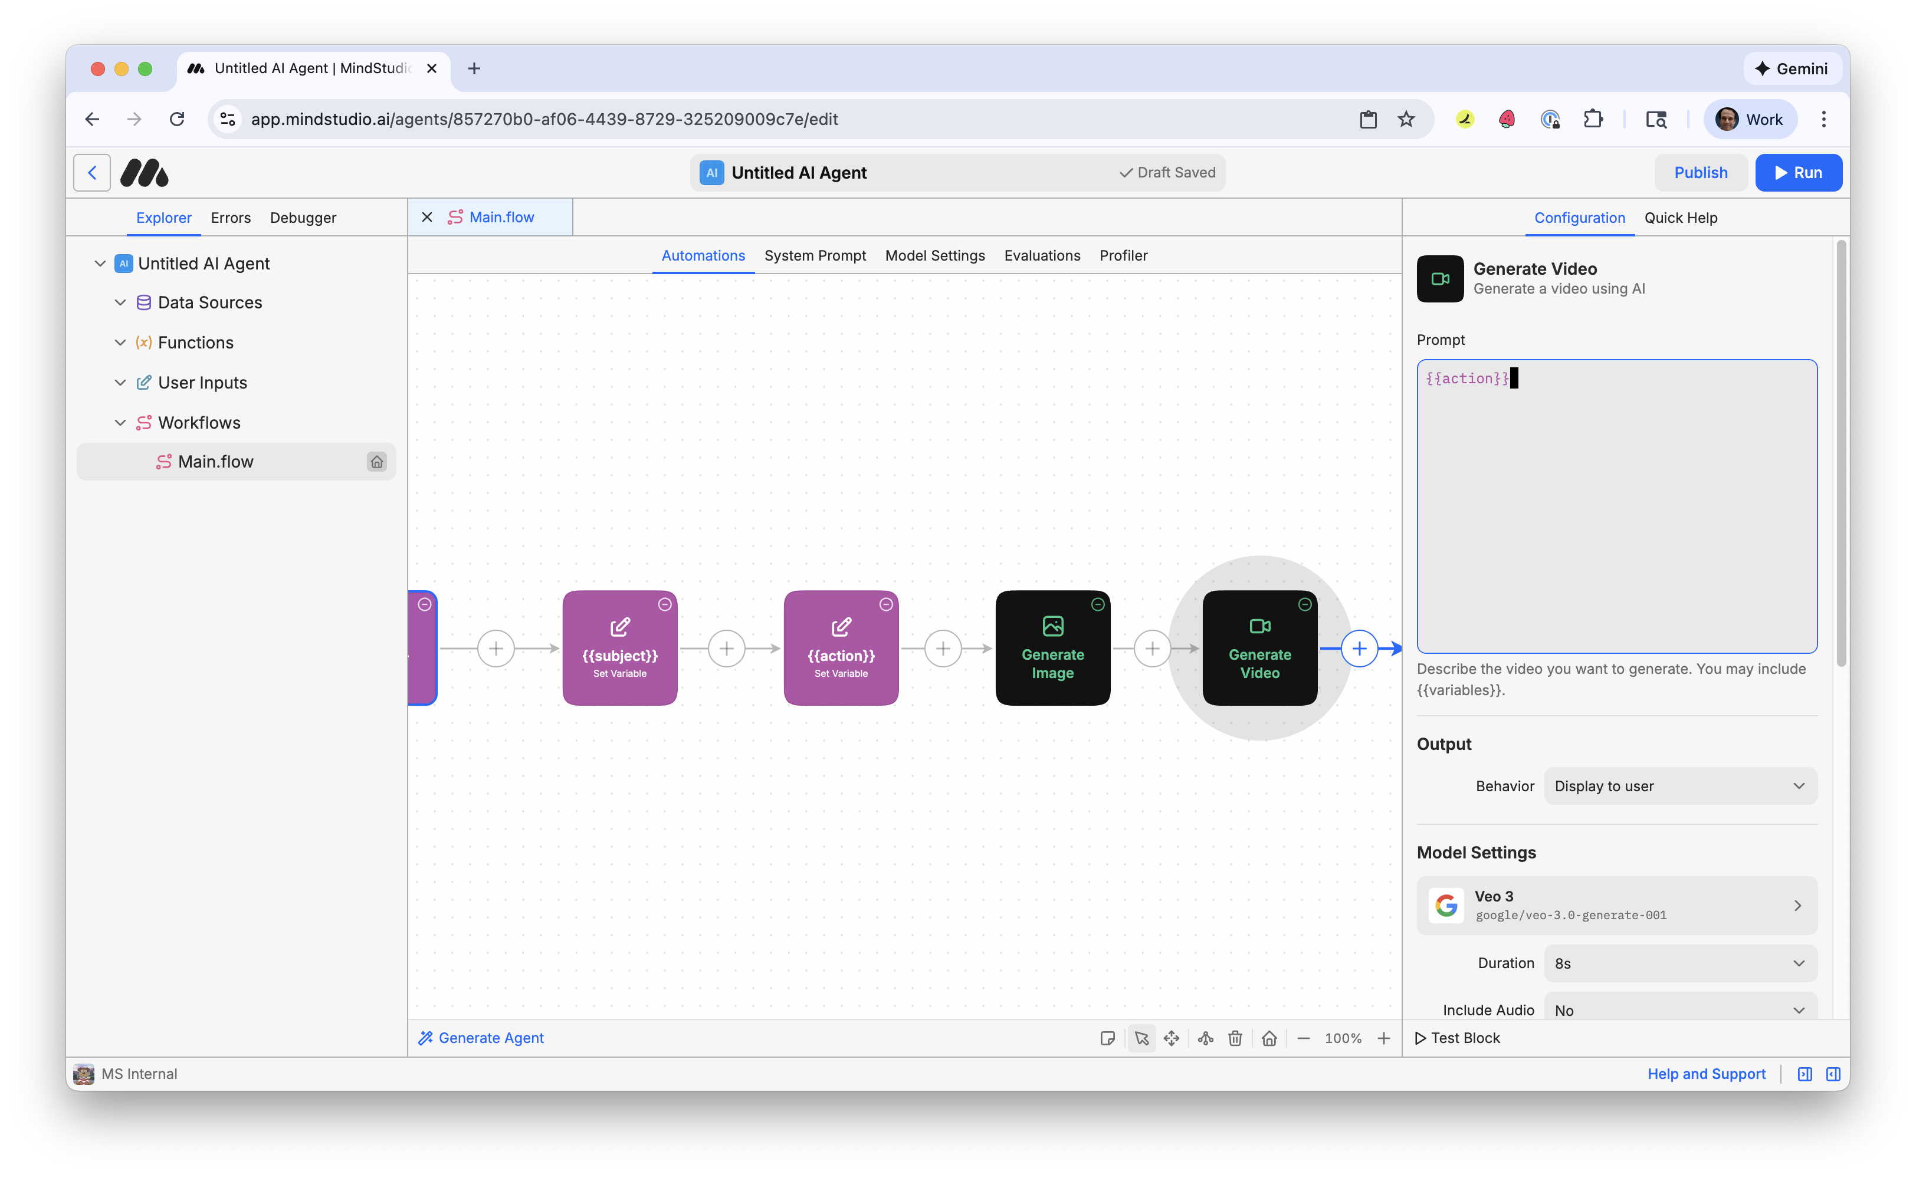Click the trash icon to delete selection

[1235, 1038]
